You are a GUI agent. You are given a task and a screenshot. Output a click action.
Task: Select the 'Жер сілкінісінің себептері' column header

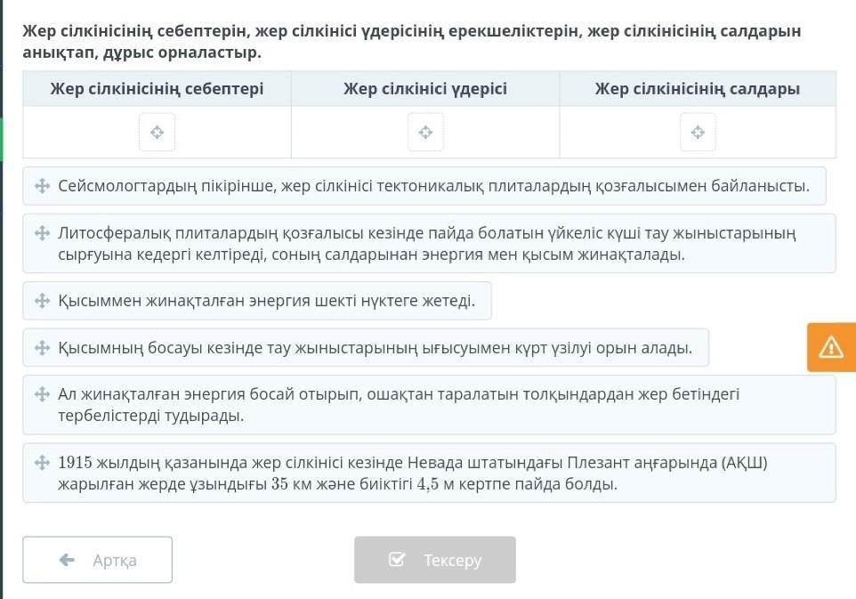point(157,88)
